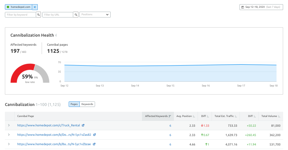
Task: Open external link icon for second cannibal page
Action: [94, 135]
